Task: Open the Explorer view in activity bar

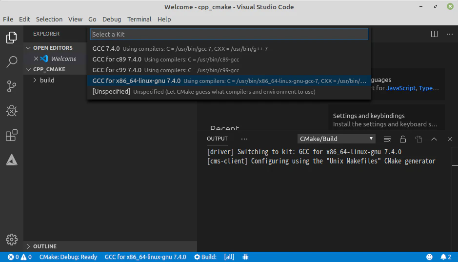Action: pyautogui.click(x=12, y=38)
